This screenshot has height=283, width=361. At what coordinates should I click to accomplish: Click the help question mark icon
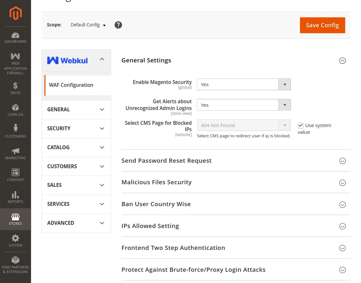[118, 25]
